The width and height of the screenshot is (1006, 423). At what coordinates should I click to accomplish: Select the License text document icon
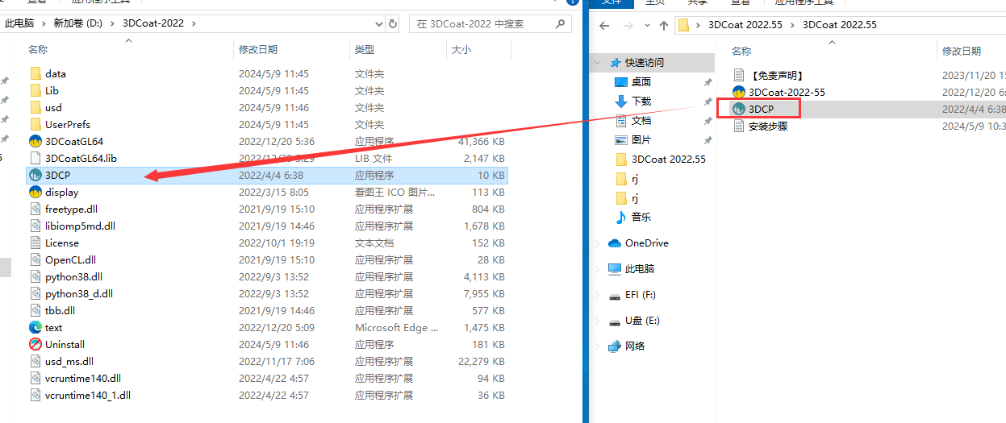click(x=35, y=243)
